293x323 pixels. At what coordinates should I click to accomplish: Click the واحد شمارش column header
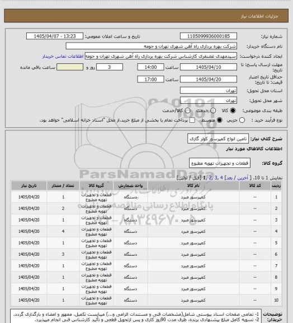tap(130, 186)
